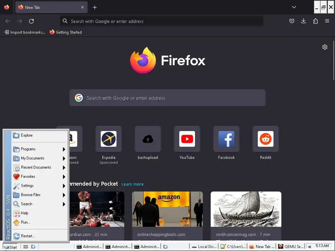Open the Firefox hamburger application menu

[x=327, y=21]
